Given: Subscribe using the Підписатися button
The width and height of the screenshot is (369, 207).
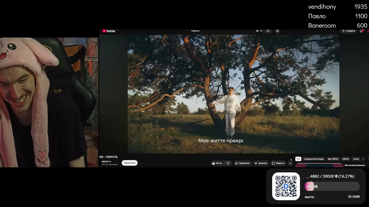Looking at the screenshot, I should pos(129,163).
